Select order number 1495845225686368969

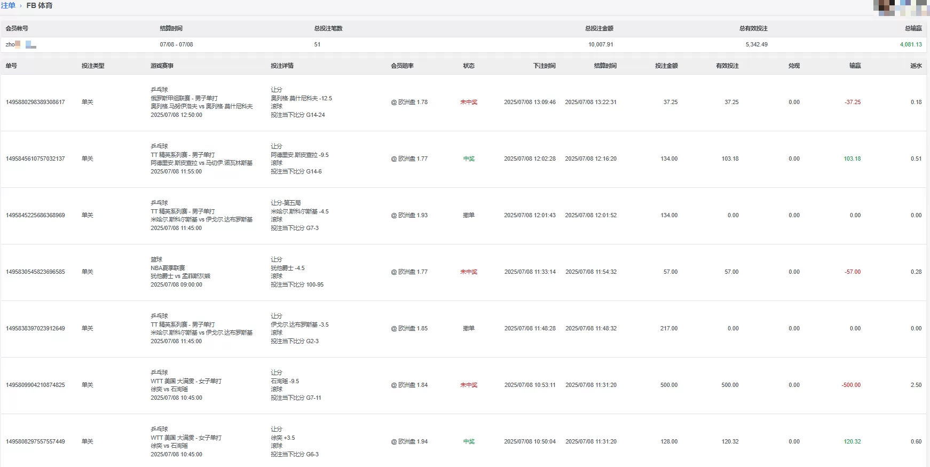tap(35, 215)
